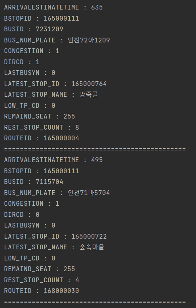Click the ARRIVALESTIMATETIME value 495
The height and width of the screenshot is (308, 196).
tap(97, 160)
